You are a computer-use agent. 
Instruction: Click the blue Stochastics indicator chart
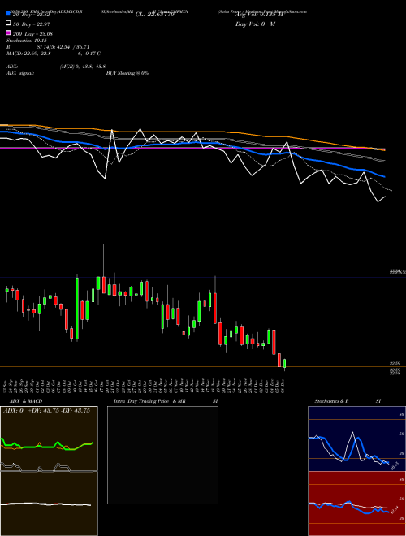coord(356,439)
